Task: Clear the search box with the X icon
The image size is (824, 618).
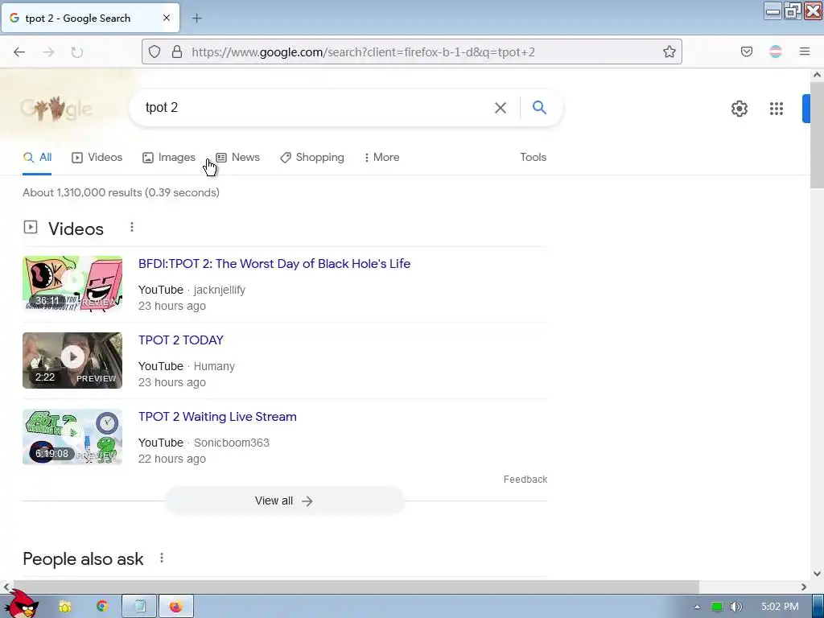Action: 501,108
